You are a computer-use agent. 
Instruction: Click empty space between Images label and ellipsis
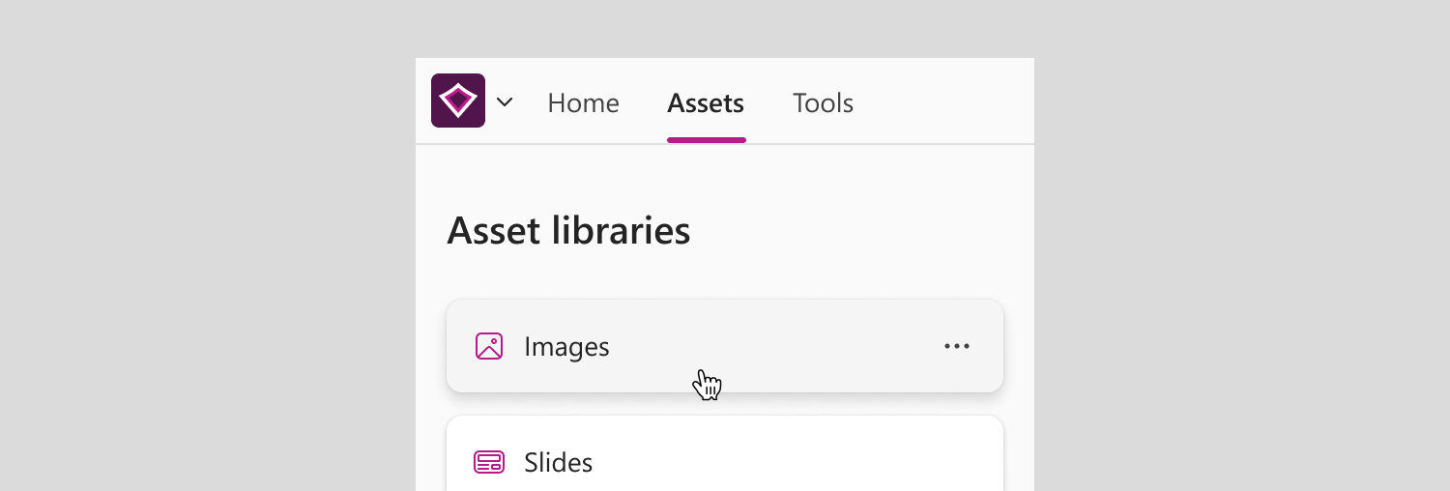773,346
